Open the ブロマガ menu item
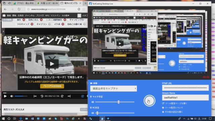The height and width of the screenshot is (121, 215). [40, 15]
